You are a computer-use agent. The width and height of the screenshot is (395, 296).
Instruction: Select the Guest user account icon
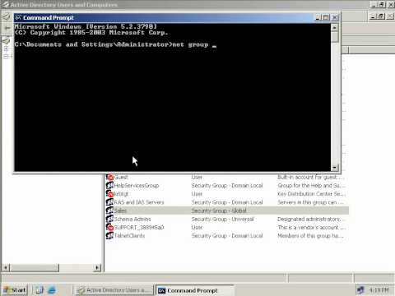109,178
